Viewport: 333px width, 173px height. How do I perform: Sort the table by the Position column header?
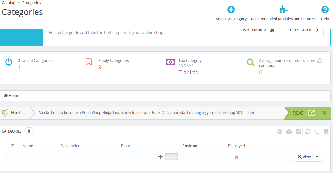pos(190,146)
